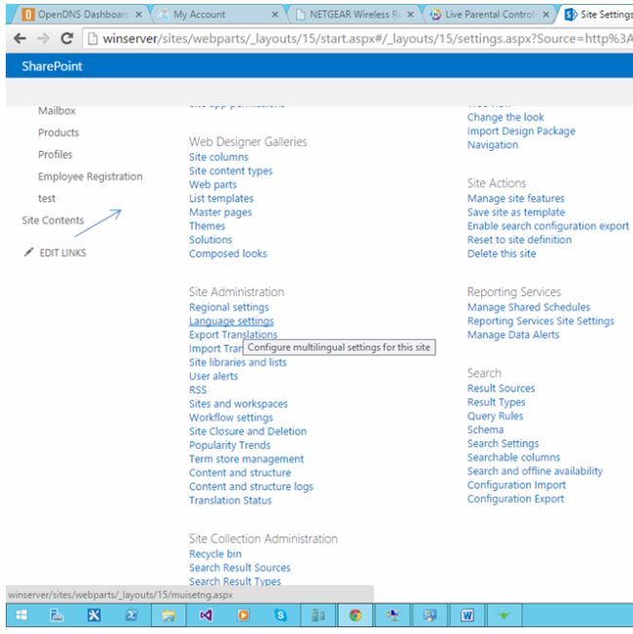Open Site Contents in the left navigation

pos(53,220)
